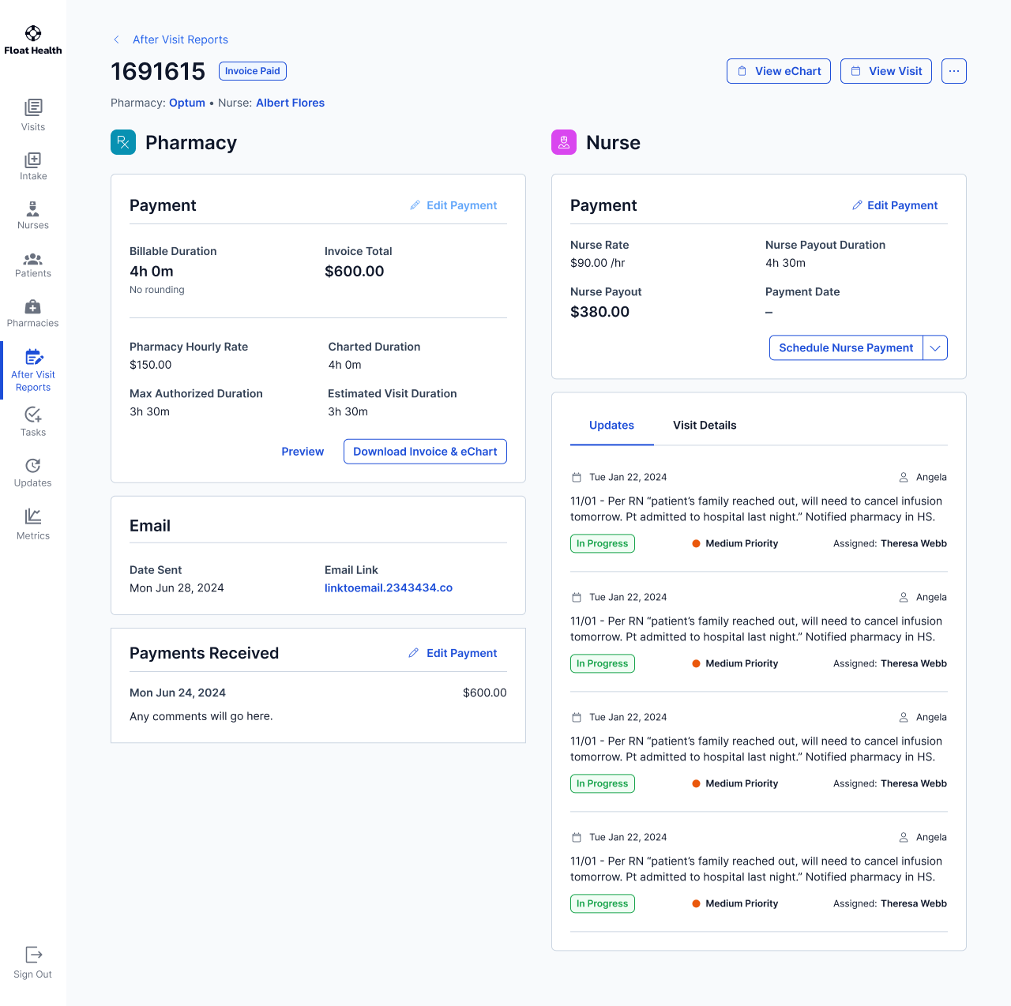Open the Updates sidebar icon
The width and height of the screenshot is (1011, 1006).
(x=33, y=466)
